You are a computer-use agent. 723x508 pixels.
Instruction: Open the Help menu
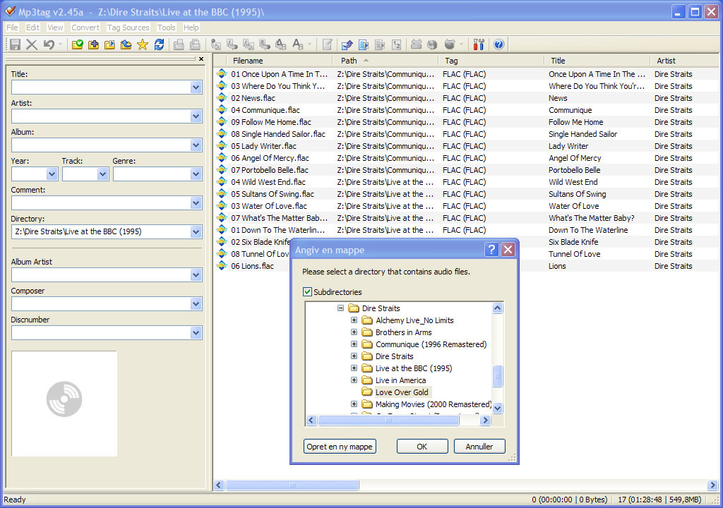tap(191, 28)
